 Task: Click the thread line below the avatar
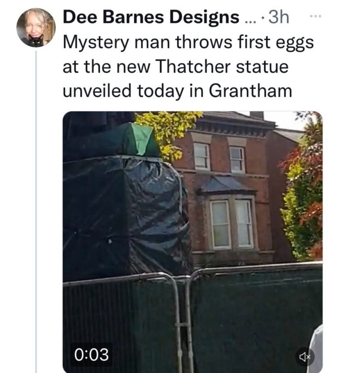click(x=36, y=212)
